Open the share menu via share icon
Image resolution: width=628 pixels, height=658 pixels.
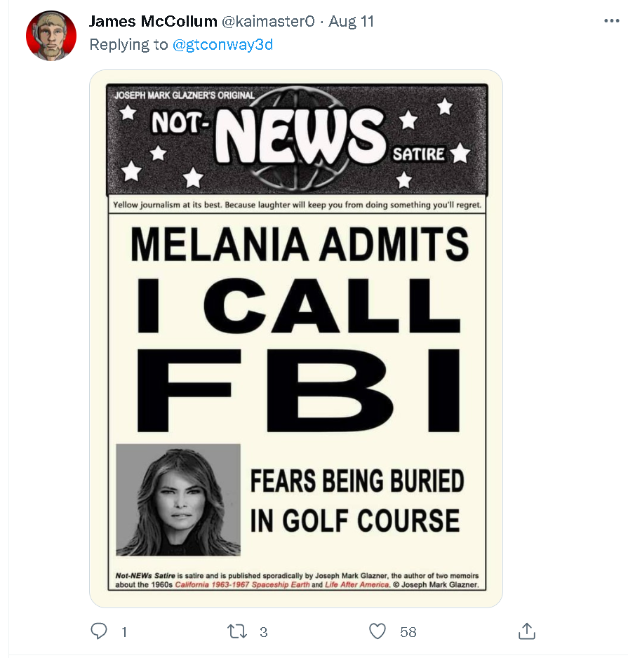pyautogui.click(x=526, y=631)
